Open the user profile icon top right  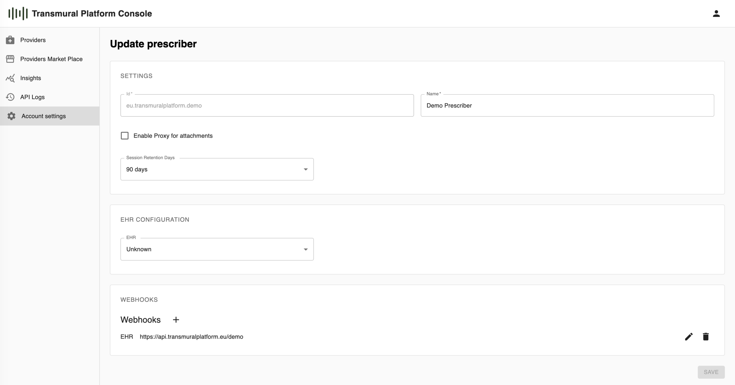pyautogui.click(x=716, y=13)
